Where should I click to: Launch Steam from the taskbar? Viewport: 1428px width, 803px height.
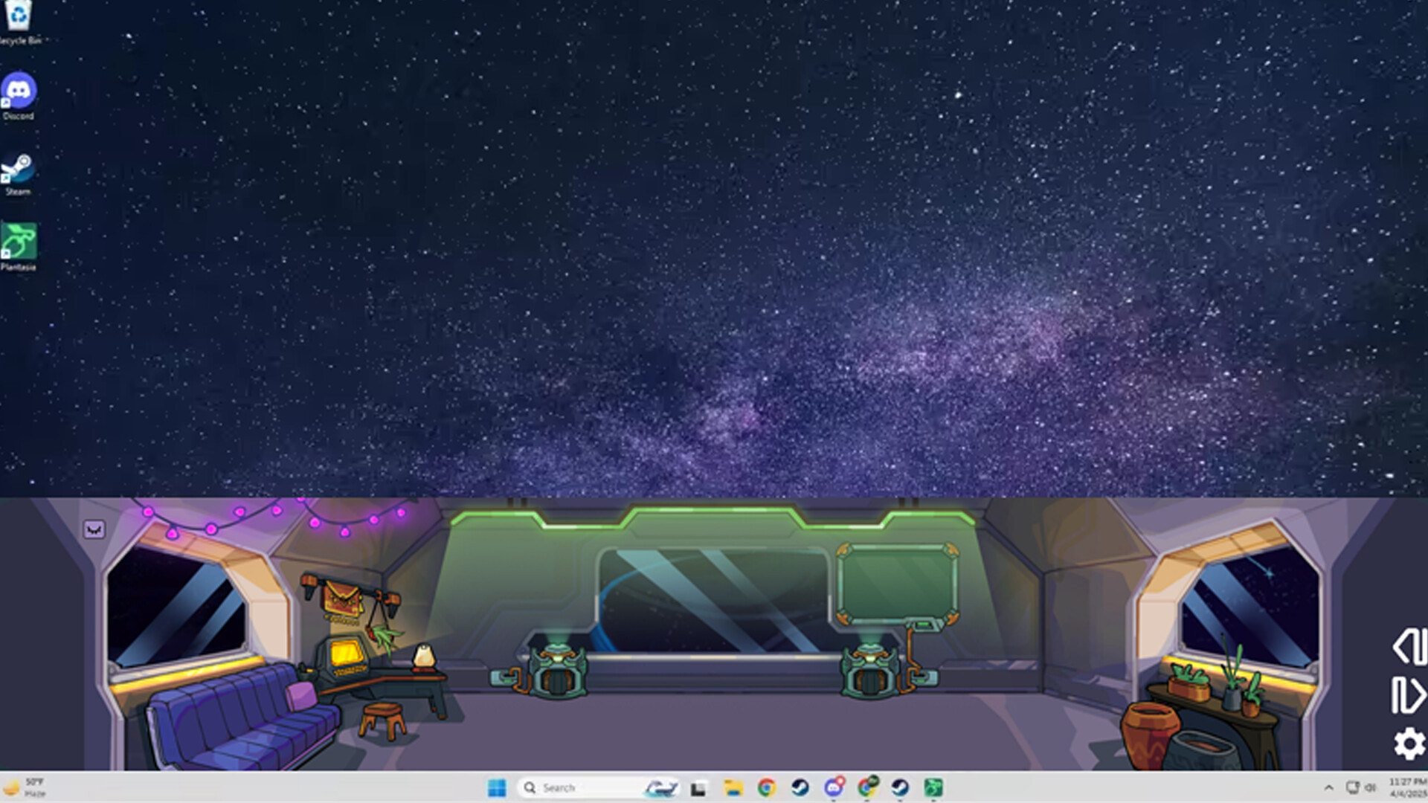799,787
